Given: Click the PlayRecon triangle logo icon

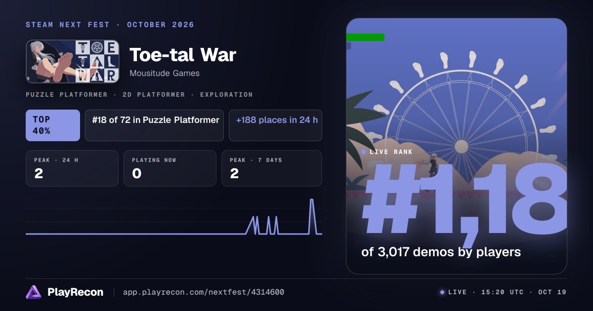Looking at the screenshot, I should pyautogui.click(x=34, y=292).
